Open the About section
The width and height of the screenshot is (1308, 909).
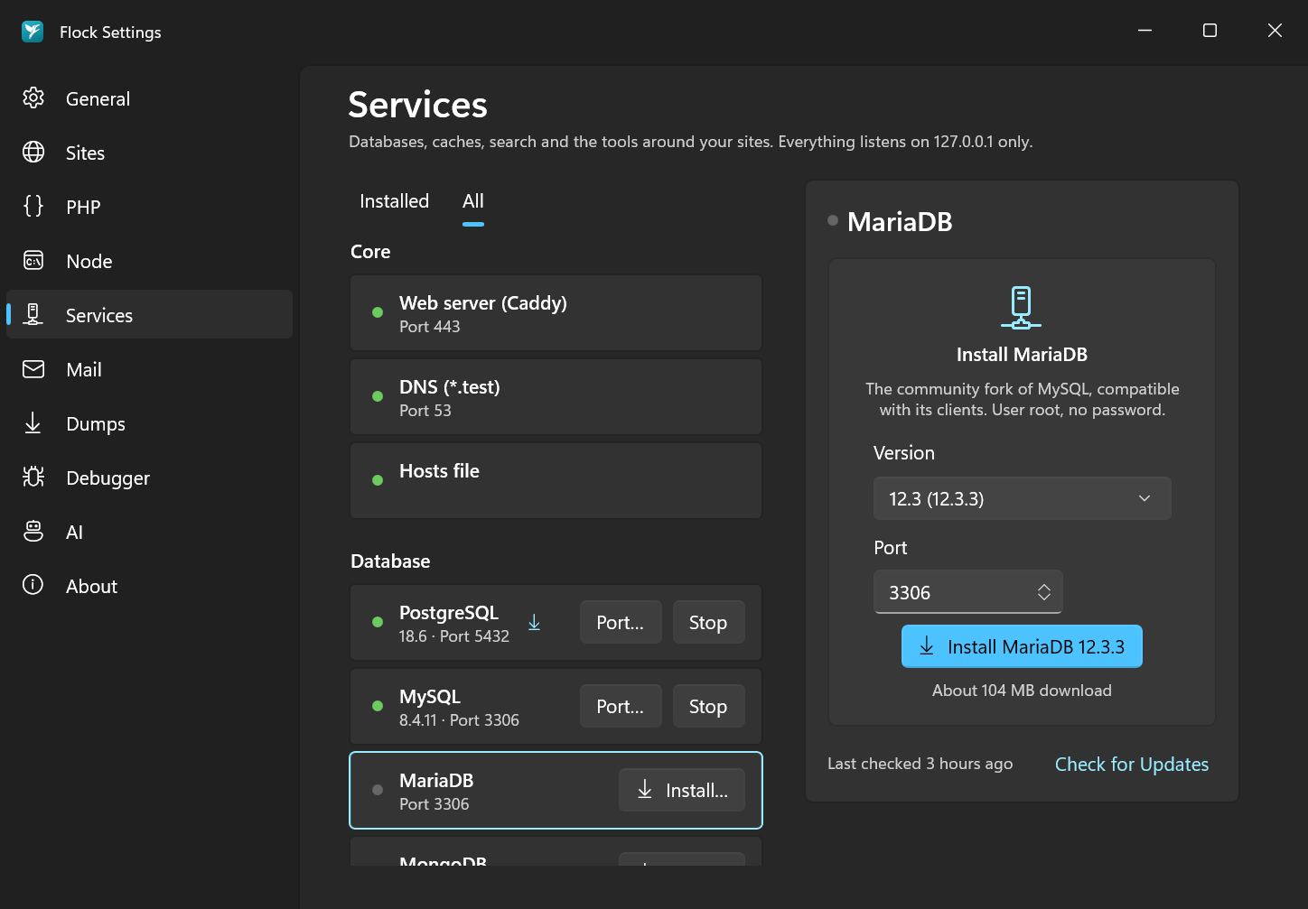[149, 586]
